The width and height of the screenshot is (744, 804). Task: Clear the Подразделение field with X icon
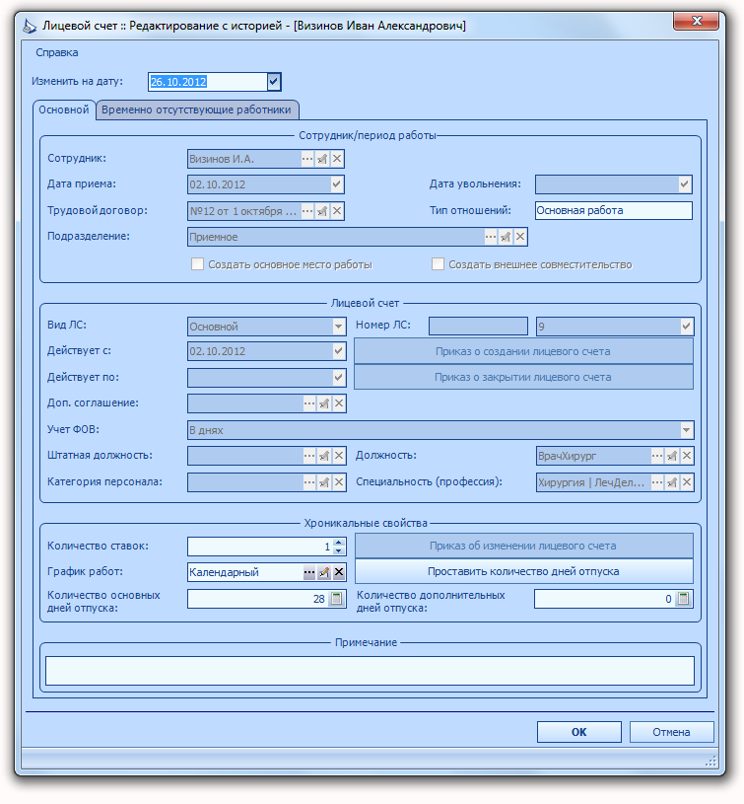pos(519,237)
